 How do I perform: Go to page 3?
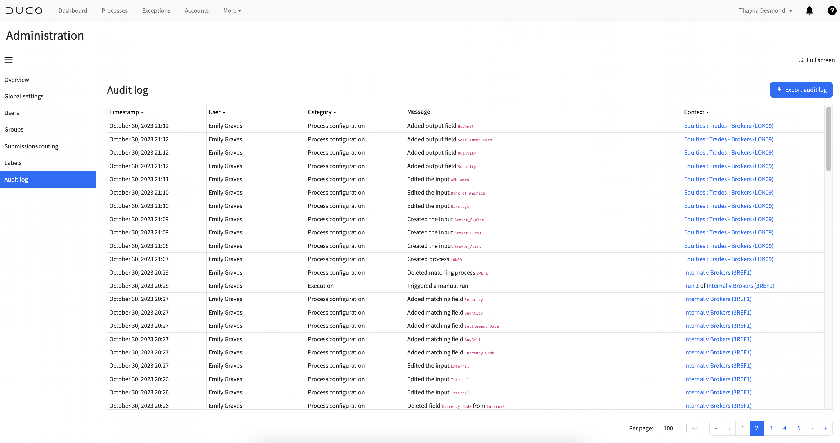(771, 428)
